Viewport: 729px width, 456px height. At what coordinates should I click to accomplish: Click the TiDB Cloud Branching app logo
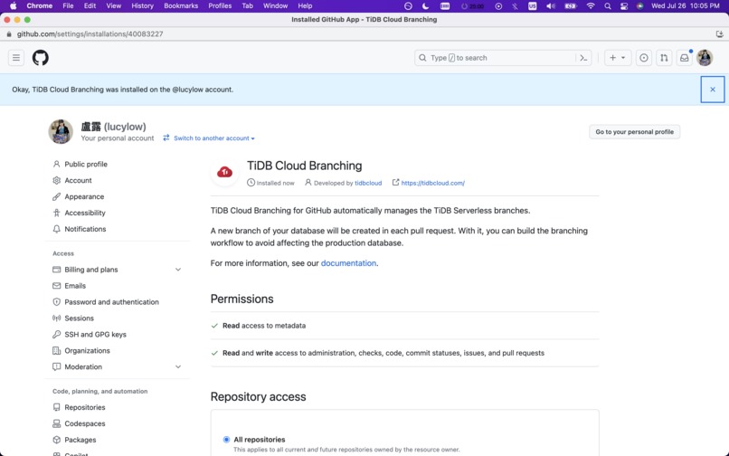[224, 172]
